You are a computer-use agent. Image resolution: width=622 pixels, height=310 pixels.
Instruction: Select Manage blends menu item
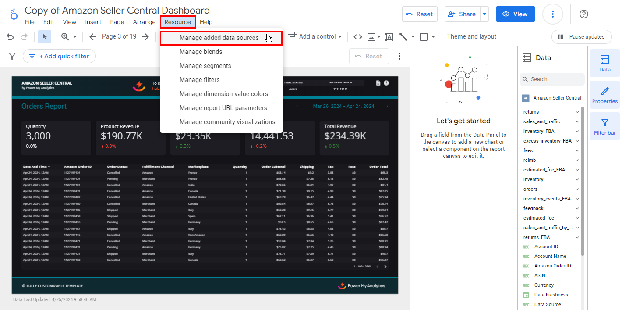pos(201,52)
